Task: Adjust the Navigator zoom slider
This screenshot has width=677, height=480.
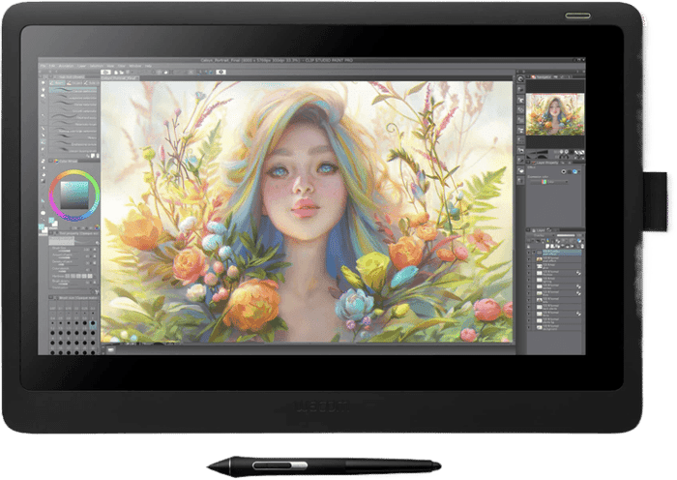Action: click(x=537, y=152)
